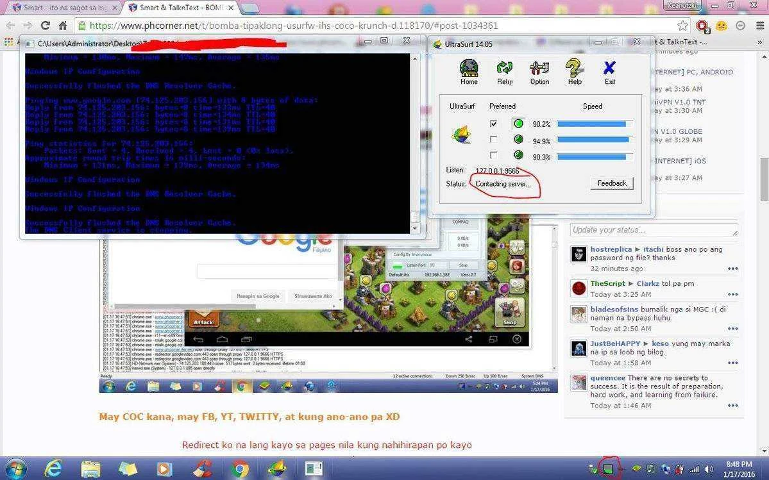This screenshot has height=480, width=769.
Task: Open queencee's profile link
Action: (607, 378)
